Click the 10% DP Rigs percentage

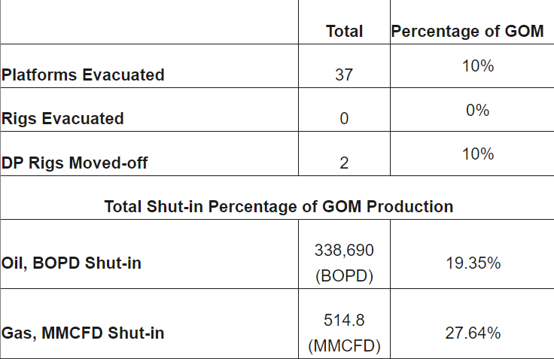(x=478, y=154)
